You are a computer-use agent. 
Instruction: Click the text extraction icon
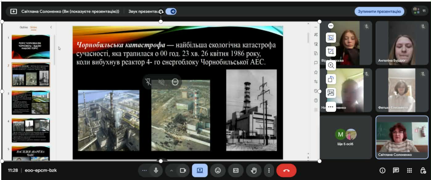[x=331, y=93]
